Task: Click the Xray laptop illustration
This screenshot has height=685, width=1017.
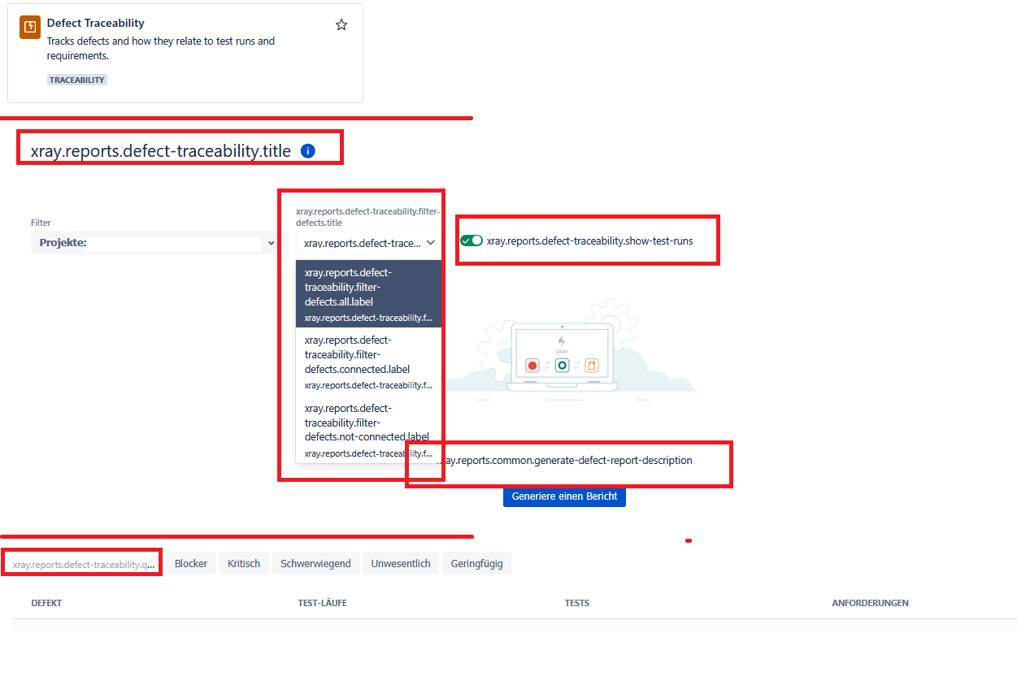Action: (x=561, y=352)
